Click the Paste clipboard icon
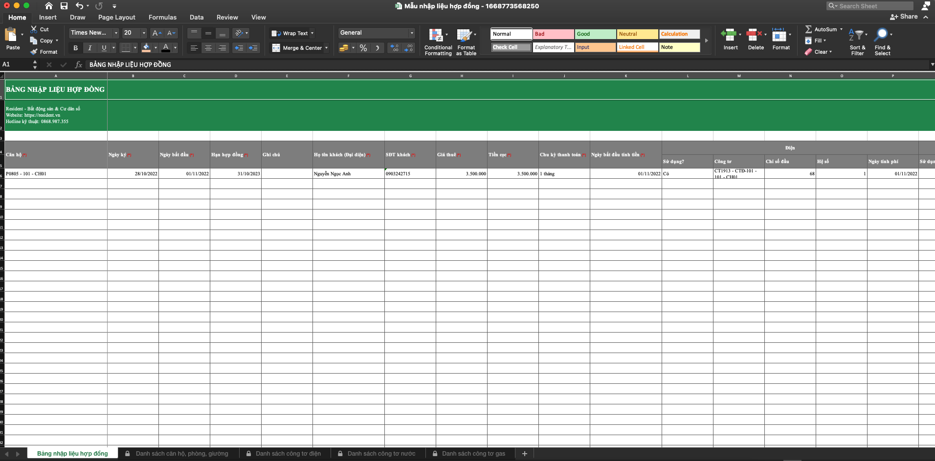 (x=11, y=35)
